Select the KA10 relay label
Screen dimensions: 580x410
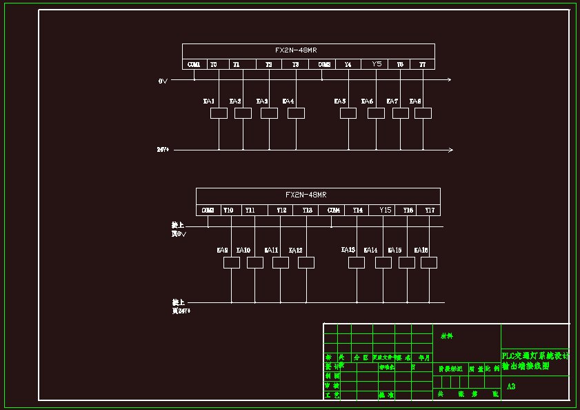pos(243,250)
